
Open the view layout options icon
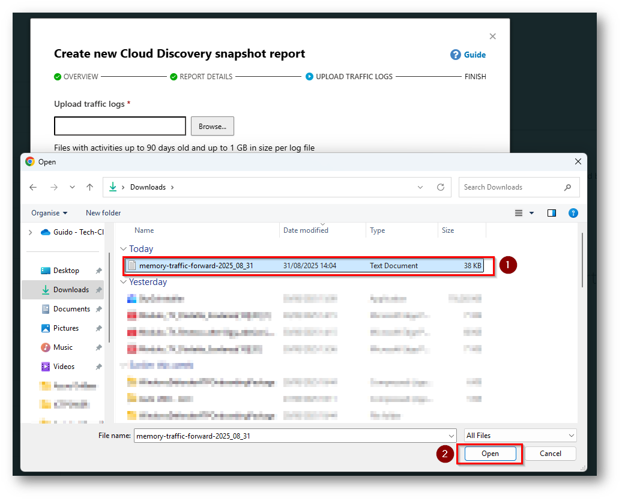coord(519,213)
